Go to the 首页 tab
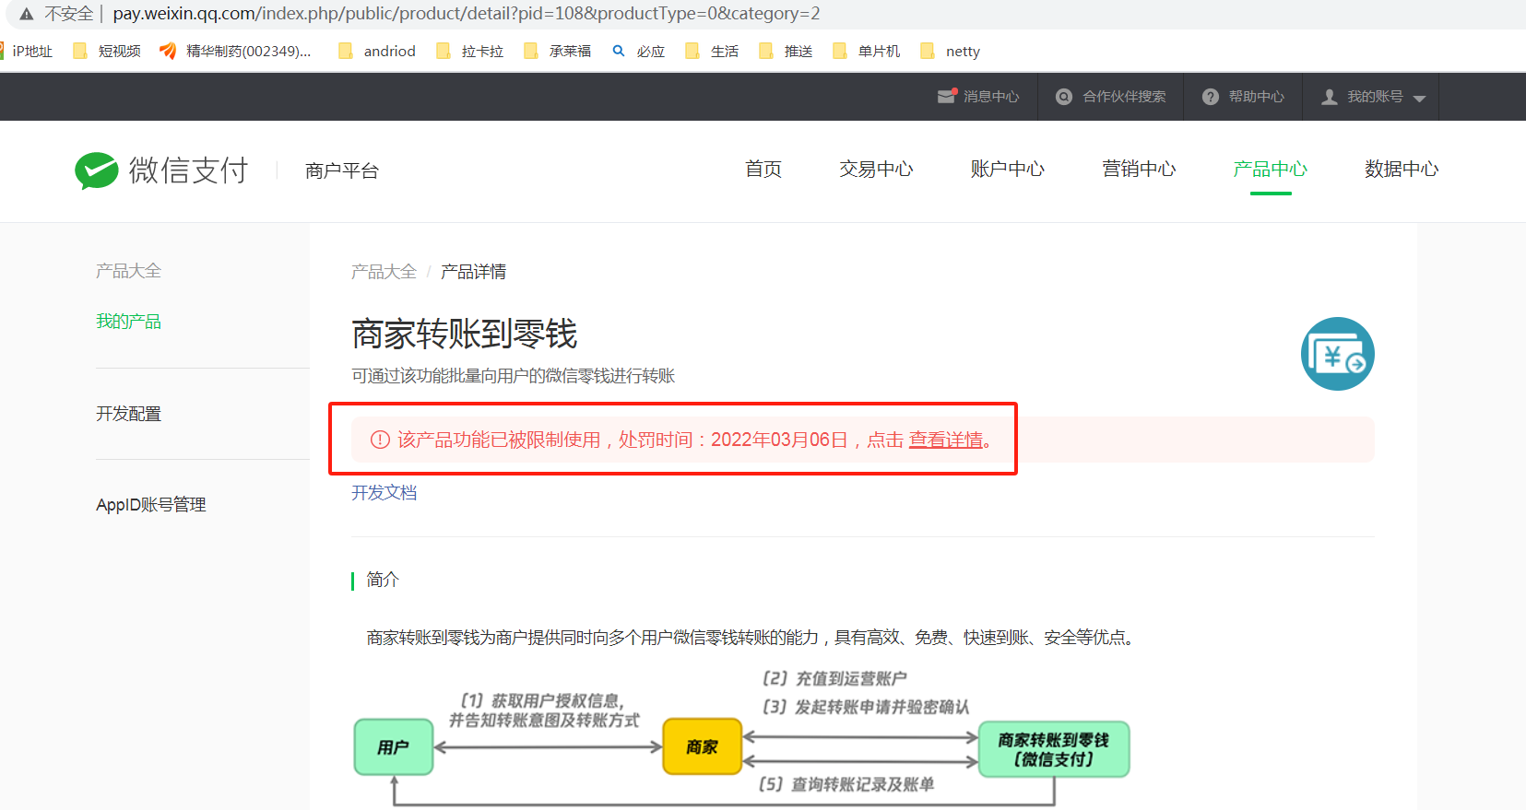1526x810 pixels. point(763,170)
